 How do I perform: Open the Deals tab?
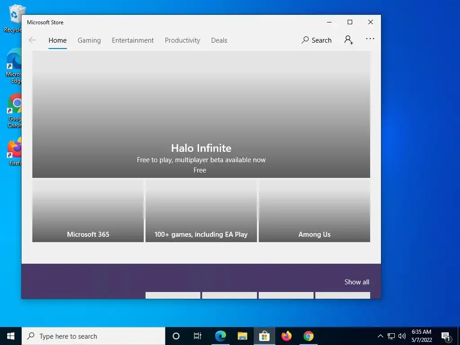coord(219,40)
